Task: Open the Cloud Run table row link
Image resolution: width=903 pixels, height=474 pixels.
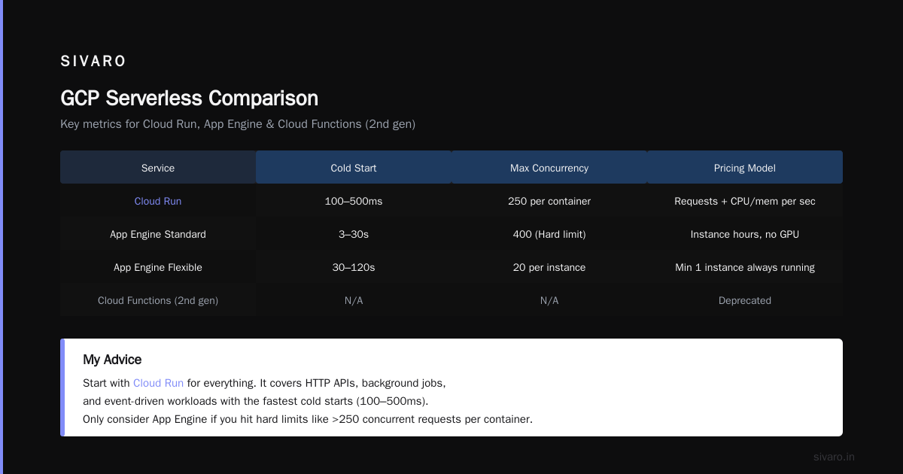Action: pyautogui.click(x=158, y=201)
